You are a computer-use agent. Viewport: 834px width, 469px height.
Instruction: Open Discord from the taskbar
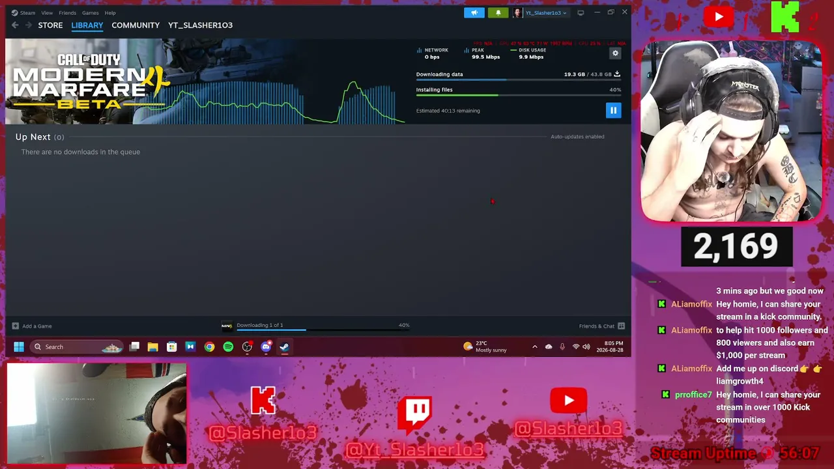266,347
